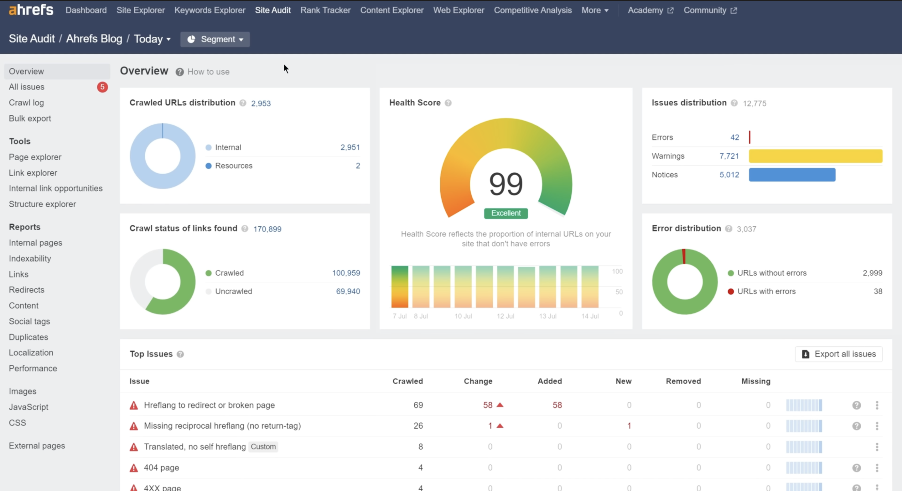Open the Indexability report

click(x=30, y=259)
